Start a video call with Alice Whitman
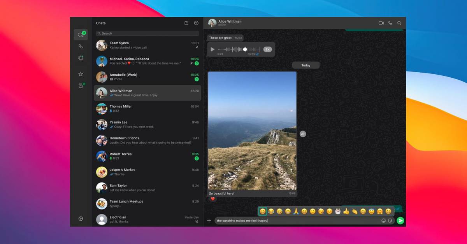Image resolution: width=467 pixels, height=244 pixels. pos(381,23)
